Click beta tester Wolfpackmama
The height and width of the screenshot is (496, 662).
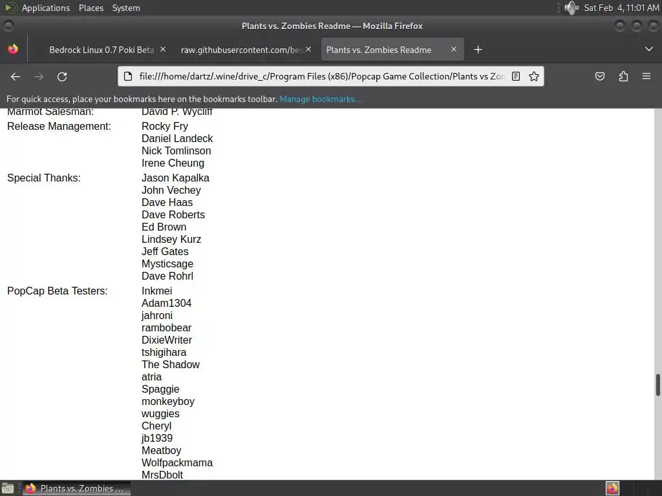[177, 462]
